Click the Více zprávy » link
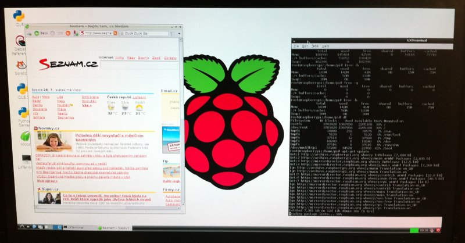The height and width of the screenshot is (243, 465). pos(47,181)
